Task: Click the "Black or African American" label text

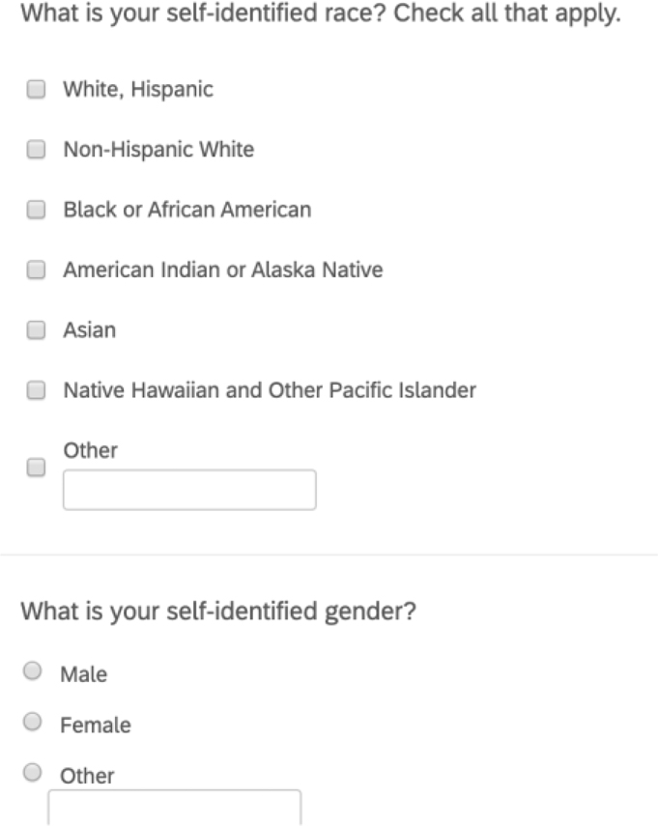Action: pyautogui.click(x=187, y=210)
